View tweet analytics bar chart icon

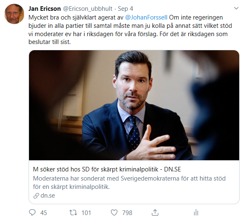point(196,213)
